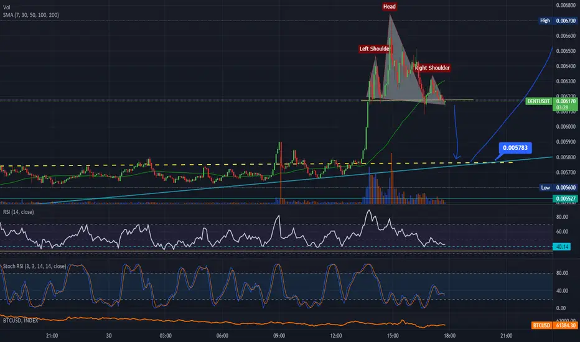Click the BTCUSD orange price tag
The height and width of the screenshot is (342, 580).
tap(541, 325)
